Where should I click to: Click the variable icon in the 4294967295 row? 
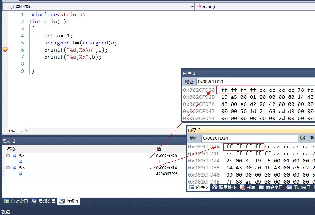tap(21, 174)
